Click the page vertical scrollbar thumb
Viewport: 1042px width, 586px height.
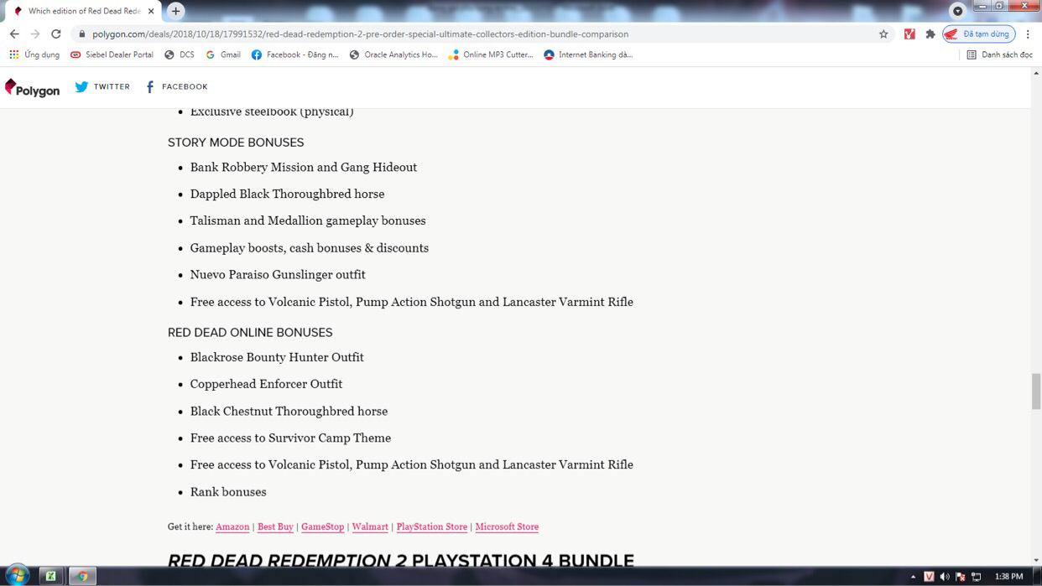1036,392
